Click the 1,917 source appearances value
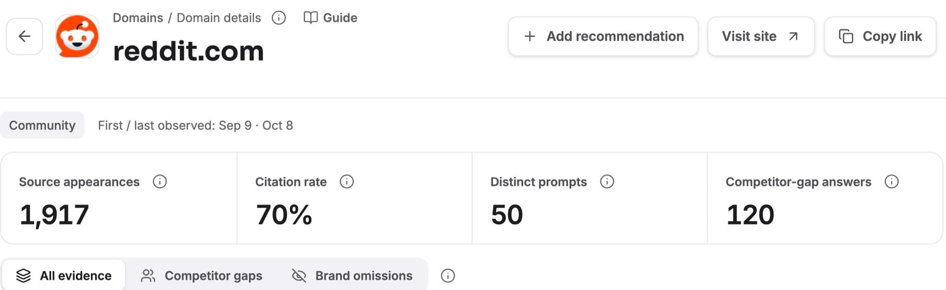This screenshot has width=946, height=290. (x=54, y=215)
